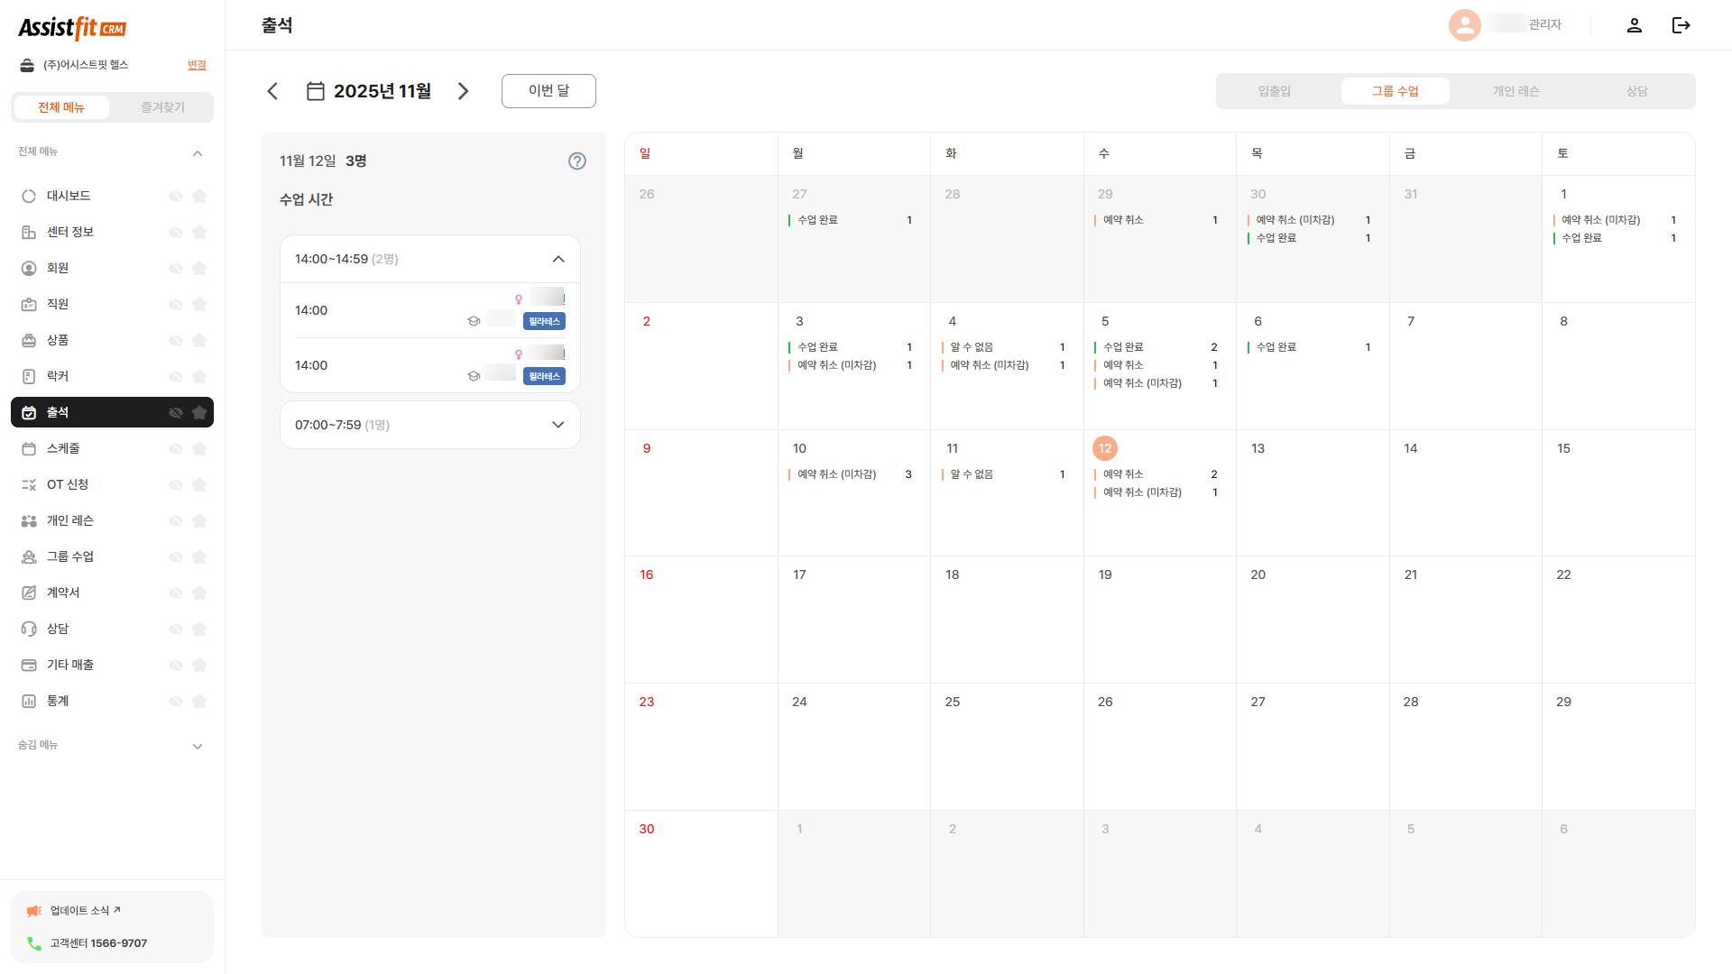The image size is (1732, 974).
Task: Click the 이번 달 button
Action: 548,91
